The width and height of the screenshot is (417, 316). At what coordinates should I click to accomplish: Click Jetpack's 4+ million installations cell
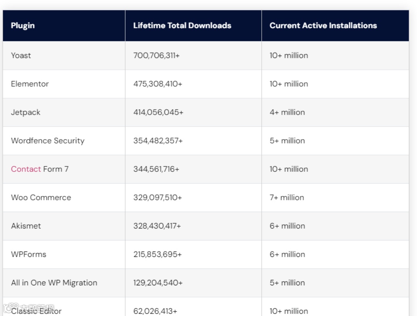[x=287, y=112]
